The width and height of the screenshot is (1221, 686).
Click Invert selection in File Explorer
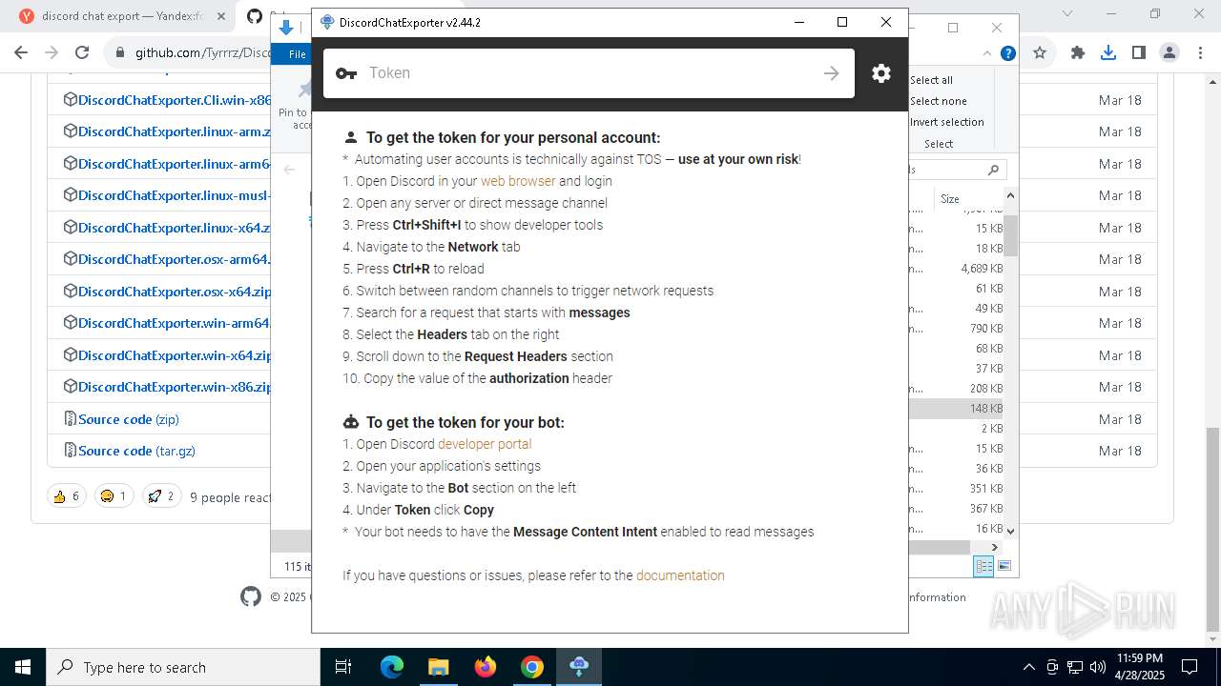[x=946, y=122]
